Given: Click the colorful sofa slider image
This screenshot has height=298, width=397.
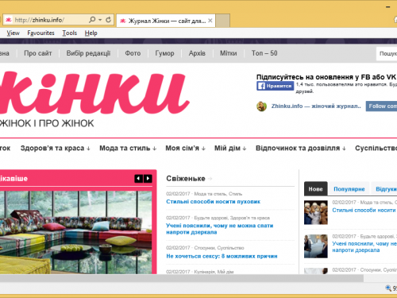Looking at the screenshot, I should tap(76, 232).
